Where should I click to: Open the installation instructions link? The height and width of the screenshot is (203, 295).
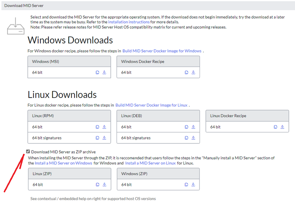tap(129, 22)
